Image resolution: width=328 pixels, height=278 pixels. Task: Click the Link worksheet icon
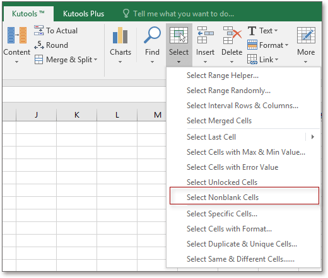[x=252, y=59]
